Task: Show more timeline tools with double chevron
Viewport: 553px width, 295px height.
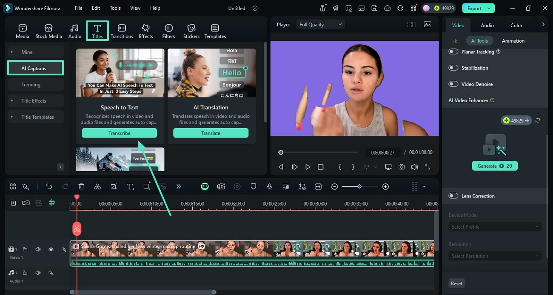Action: pos(179,186)
